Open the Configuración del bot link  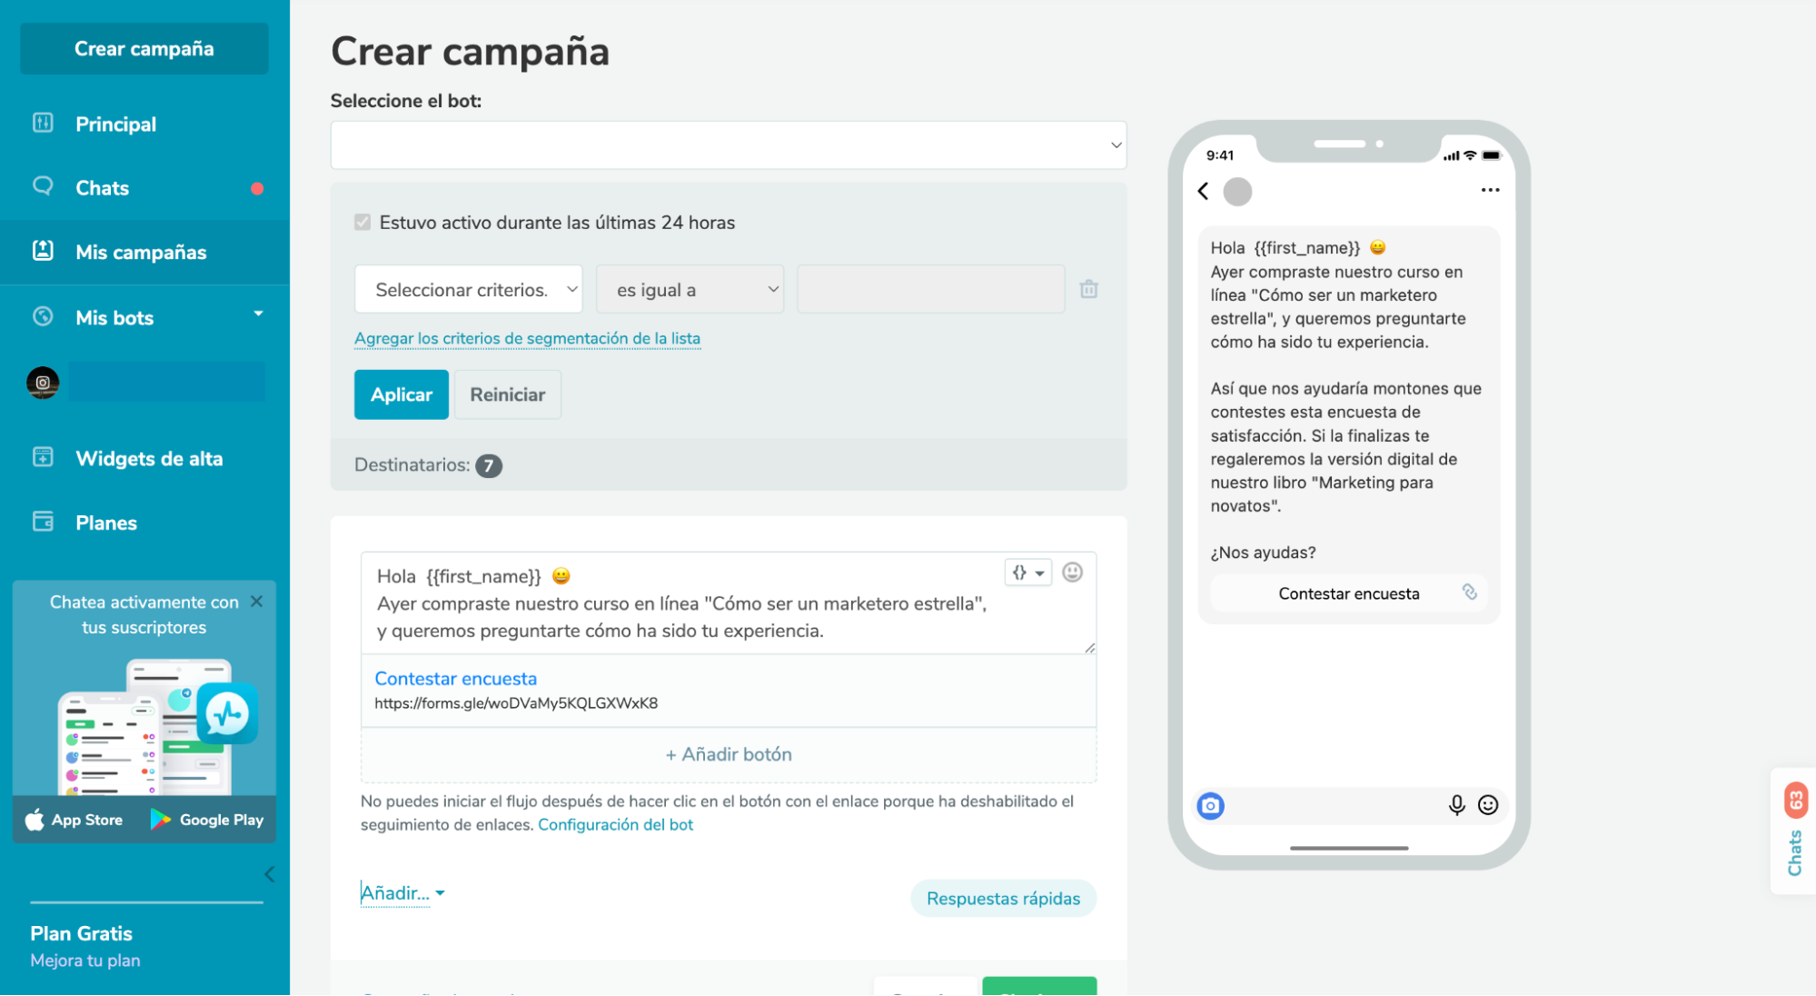point(616,825)
